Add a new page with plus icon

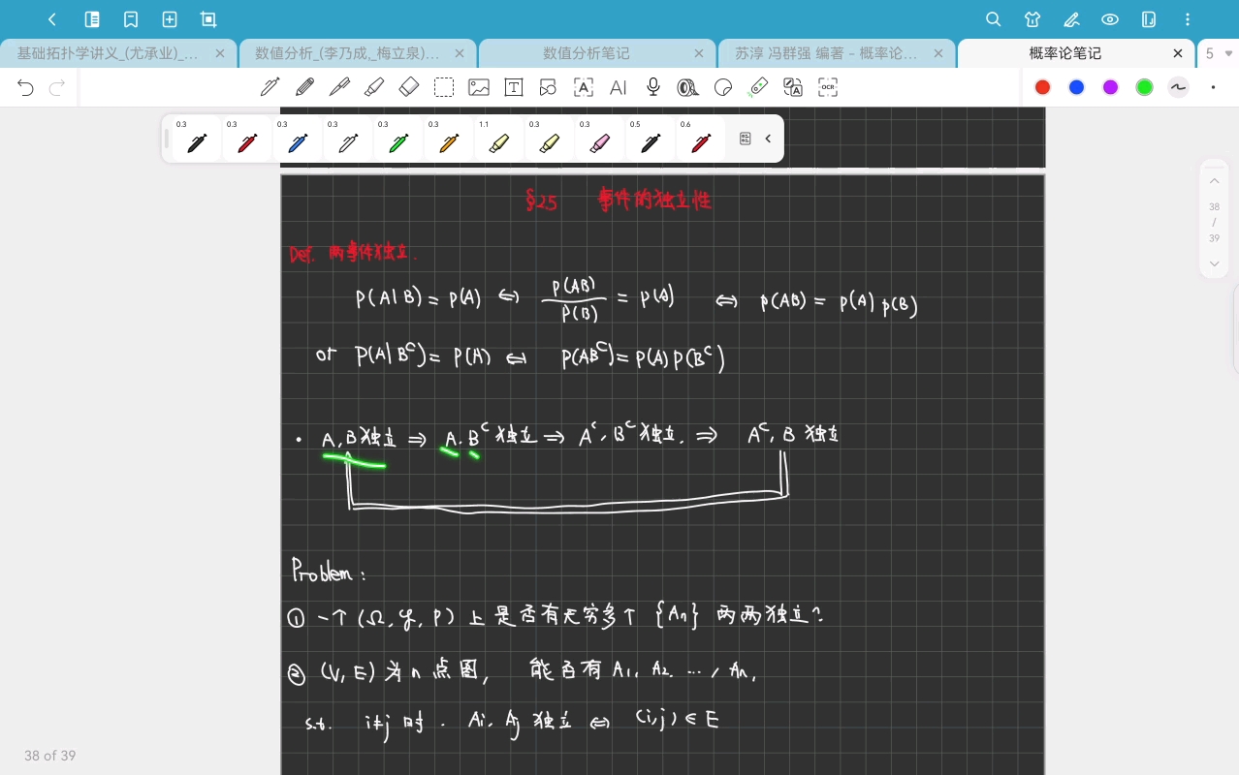click(170, 19)
